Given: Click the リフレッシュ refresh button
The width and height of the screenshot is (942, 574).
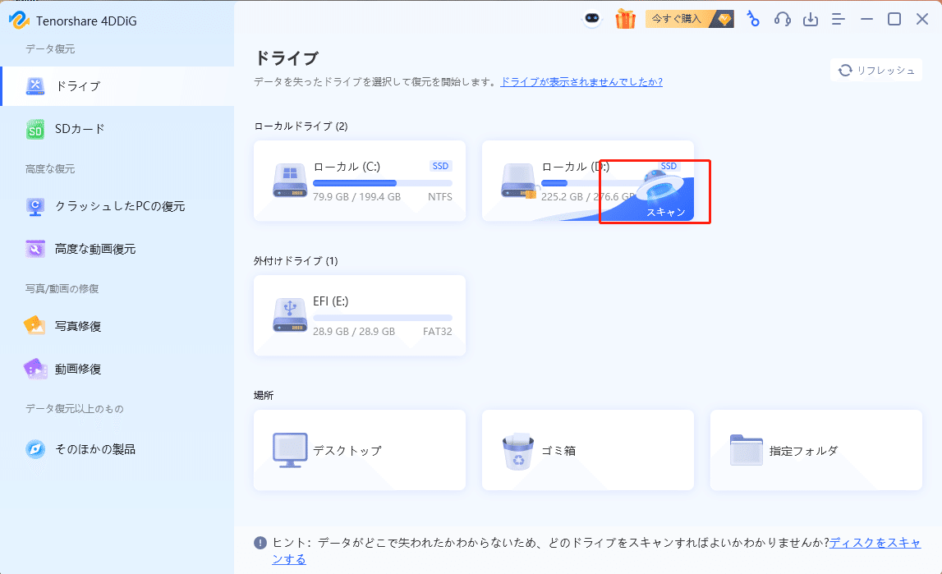Looking at the screenshot, I should tap(876, 71).
